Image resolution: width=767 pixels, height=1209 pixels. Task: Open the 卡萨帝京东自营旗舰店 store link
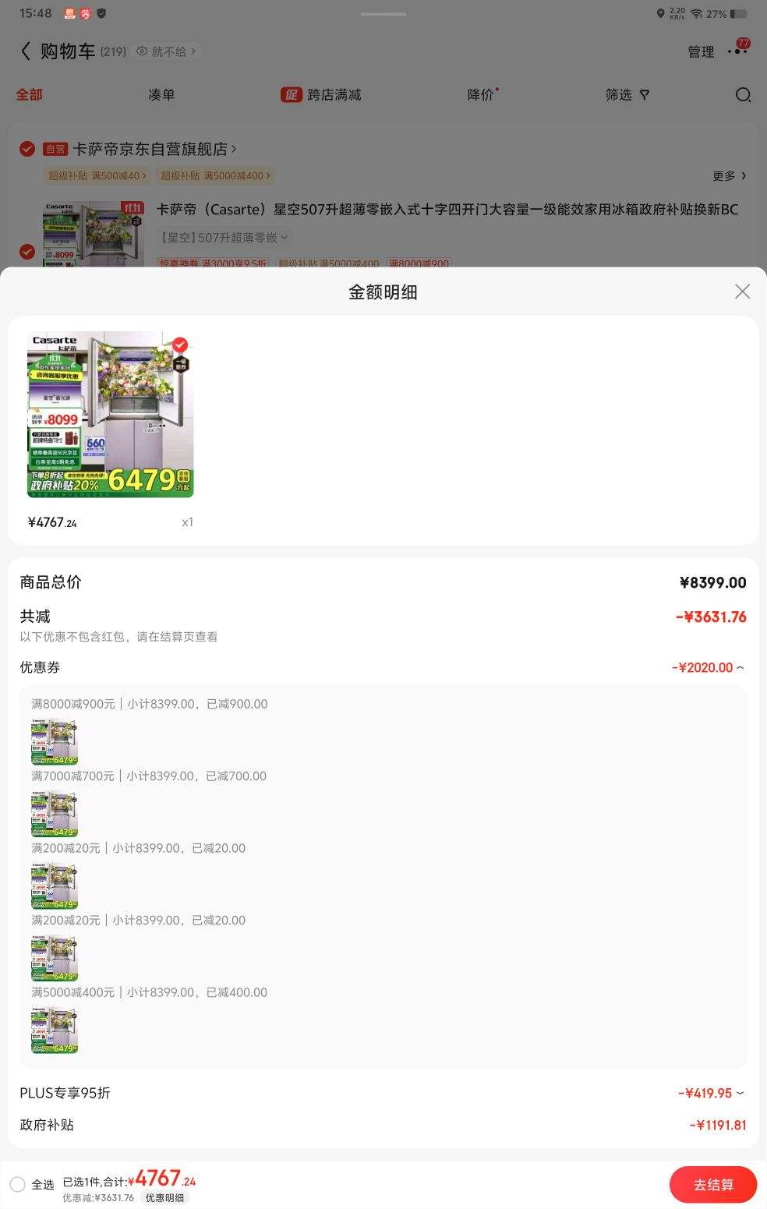(x=154, y=149)
